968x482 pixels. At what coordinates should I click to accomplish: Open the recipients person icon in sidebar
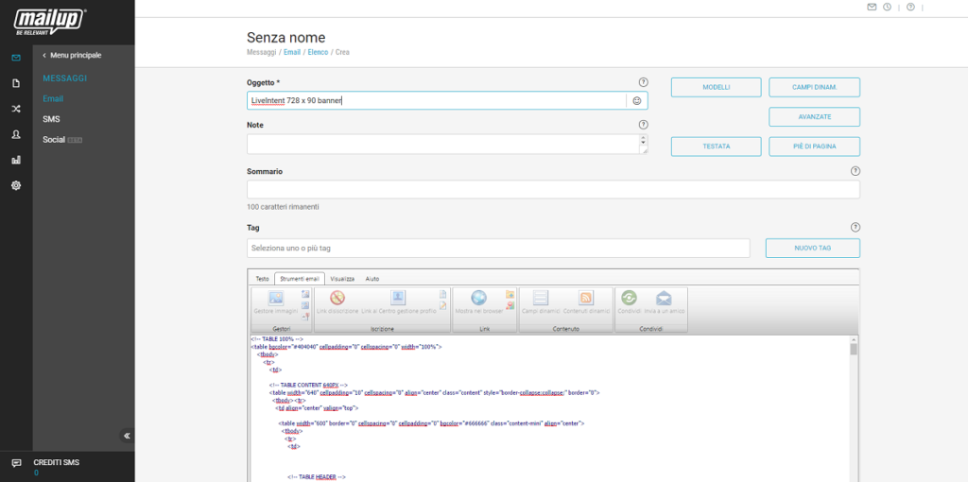click(x=16, y=134)
